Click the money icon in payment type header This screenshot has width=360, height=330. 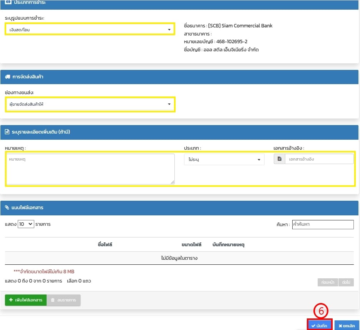pyautogui.click(x=8, y=2)
